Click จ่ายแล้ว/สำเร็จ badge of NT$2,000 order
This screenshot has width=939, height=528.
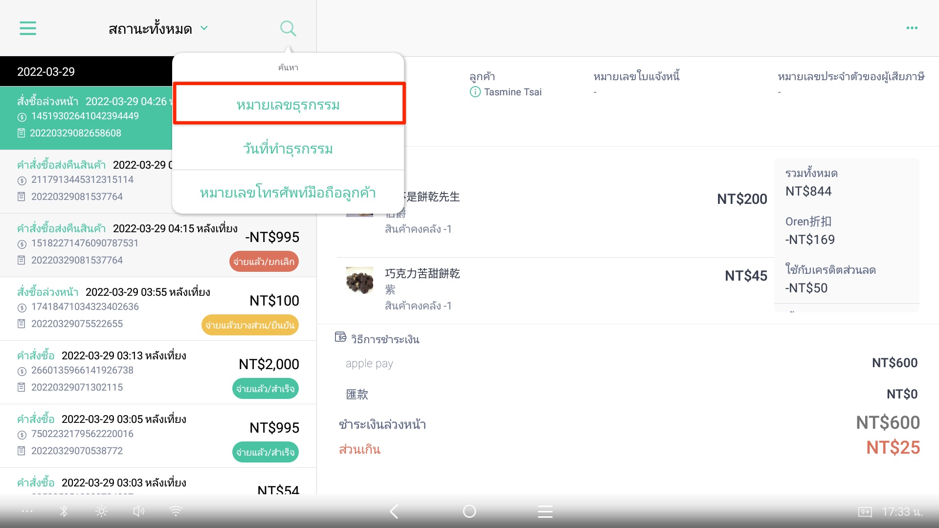(x=265, y=389)
